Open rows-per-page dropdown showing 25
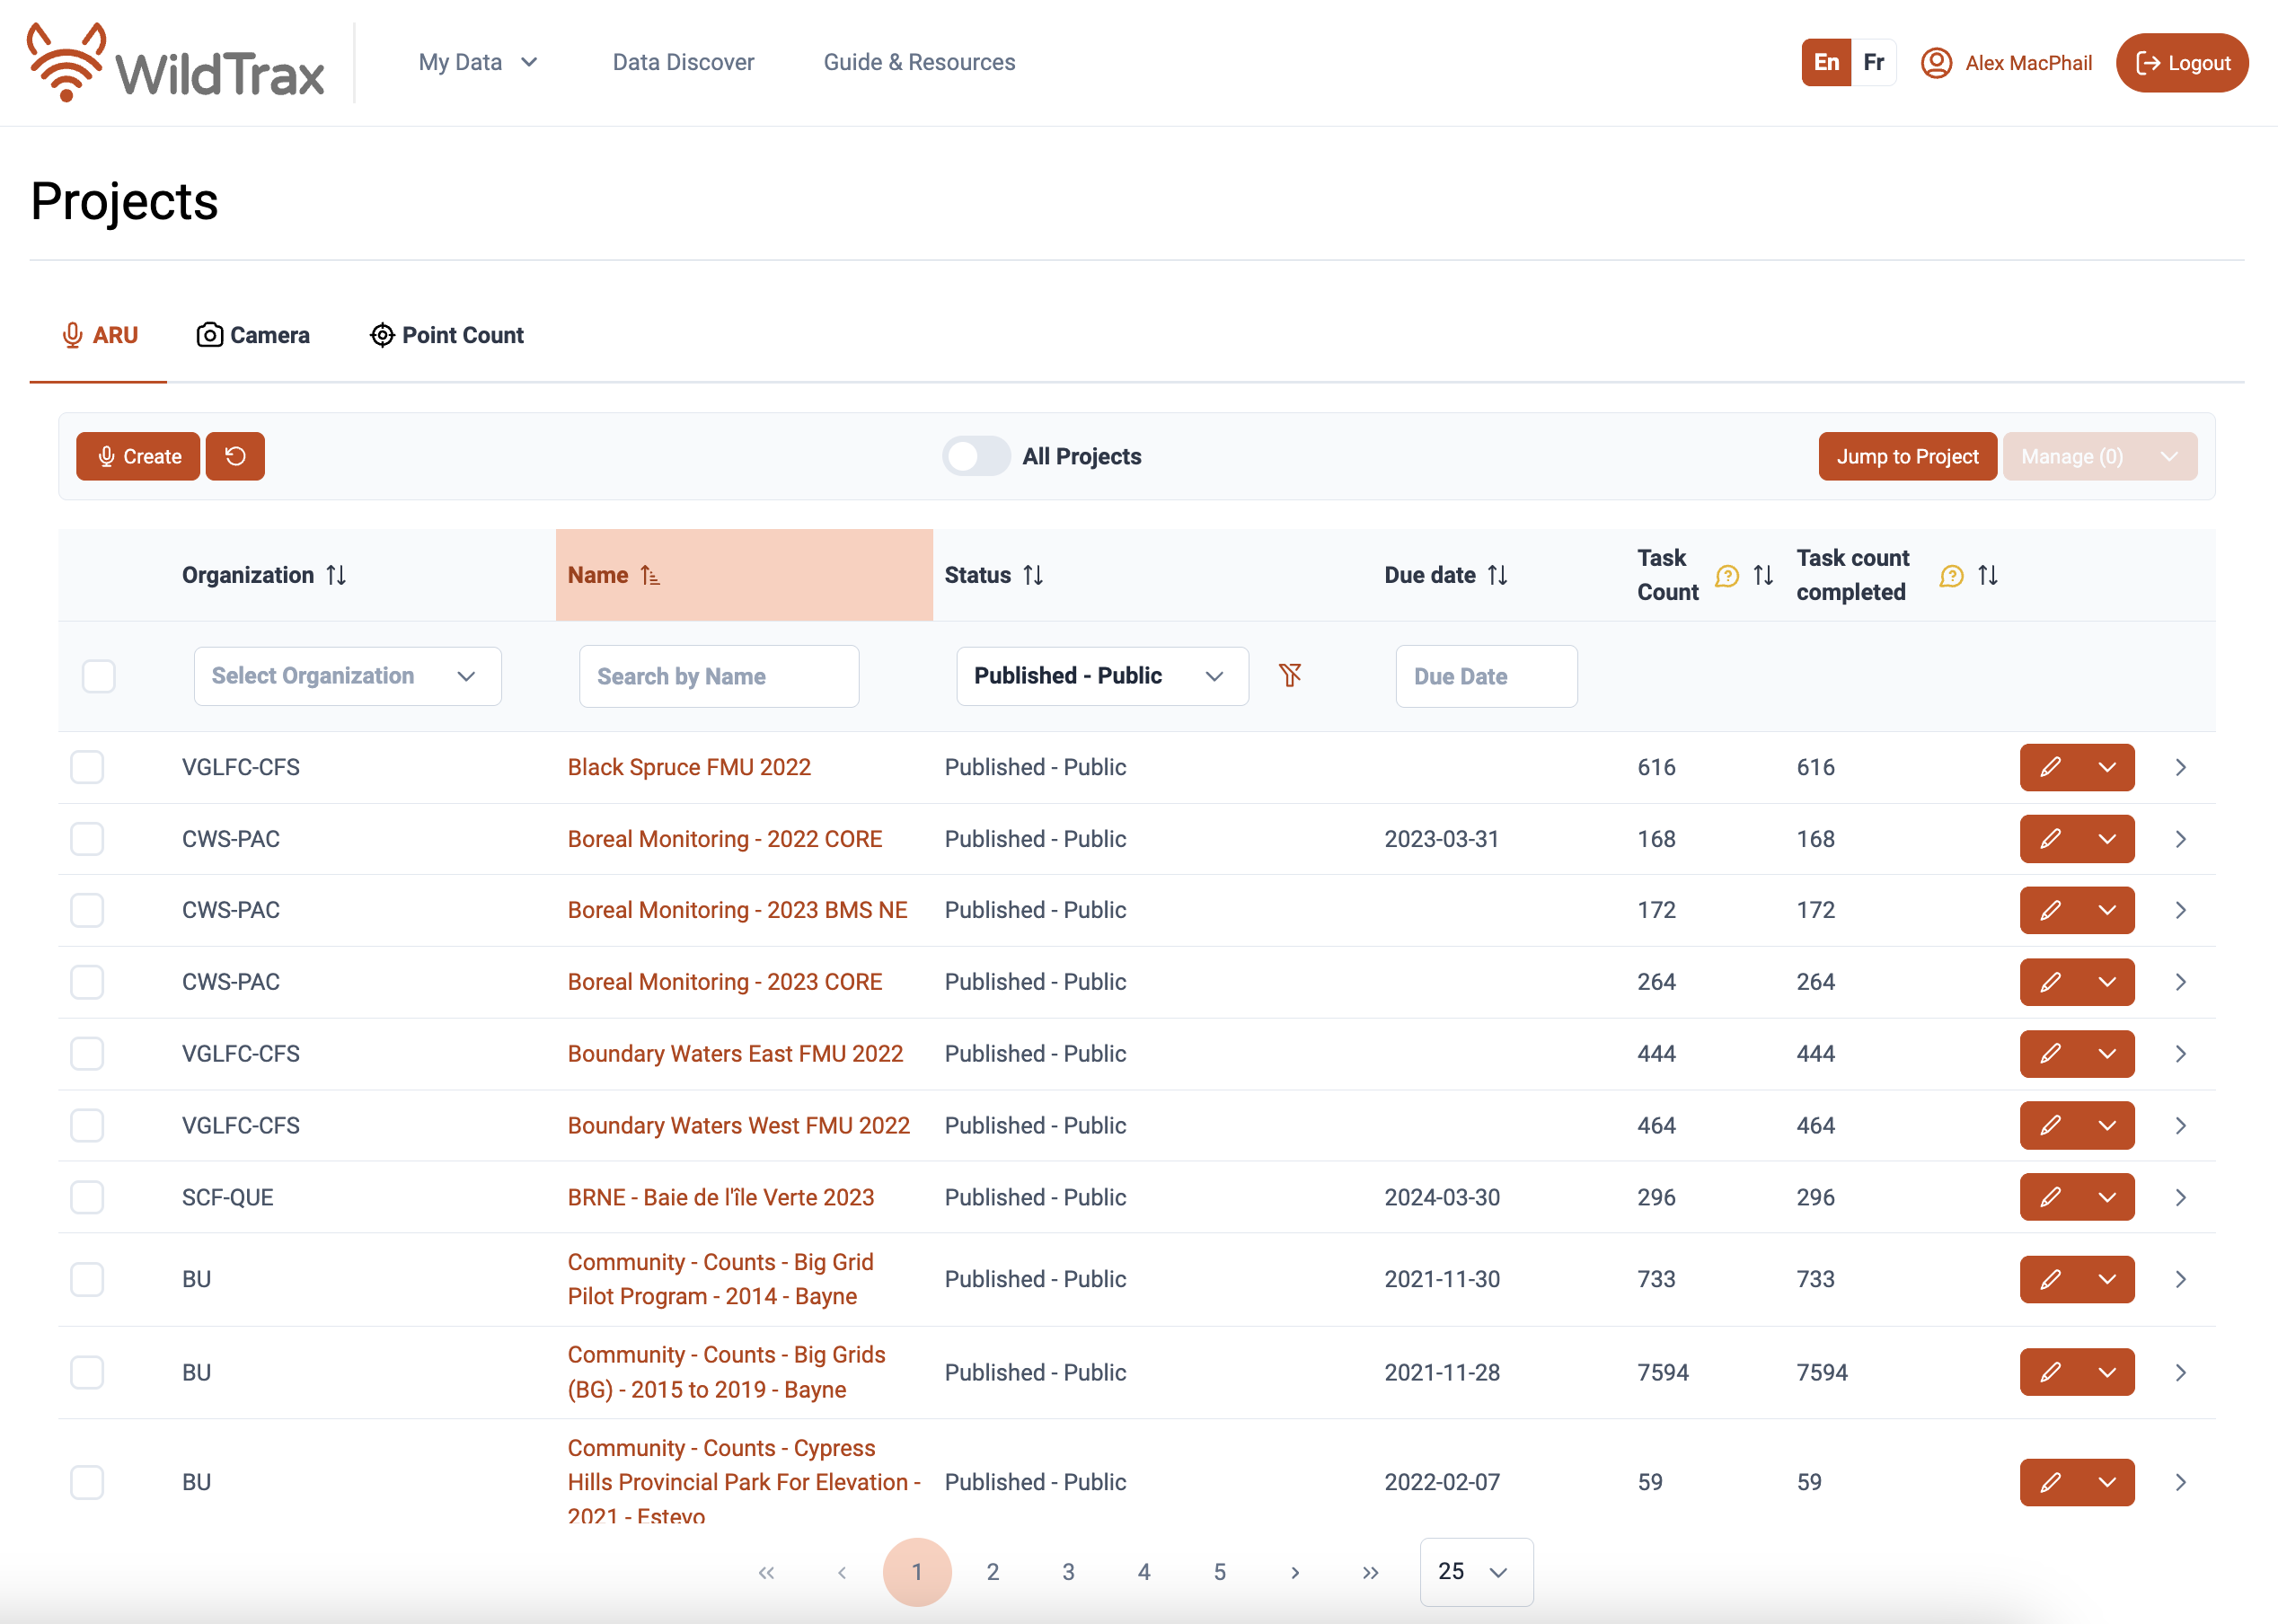 point(1475,1572)
